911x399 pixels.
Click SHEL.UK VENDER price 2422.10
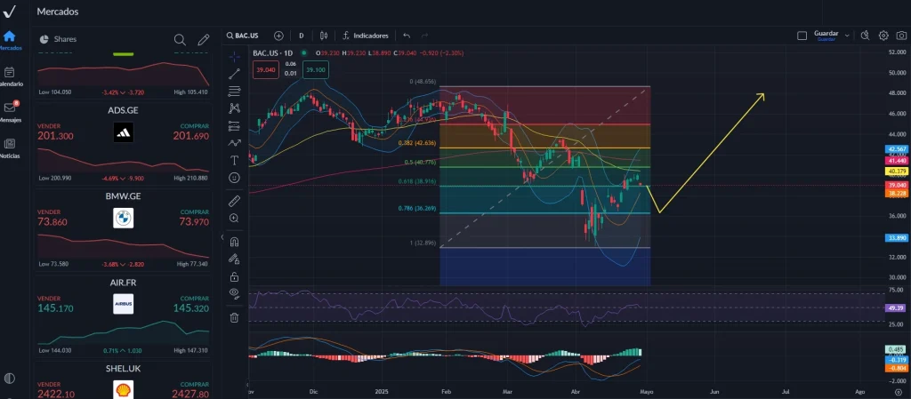coord(56,395)
